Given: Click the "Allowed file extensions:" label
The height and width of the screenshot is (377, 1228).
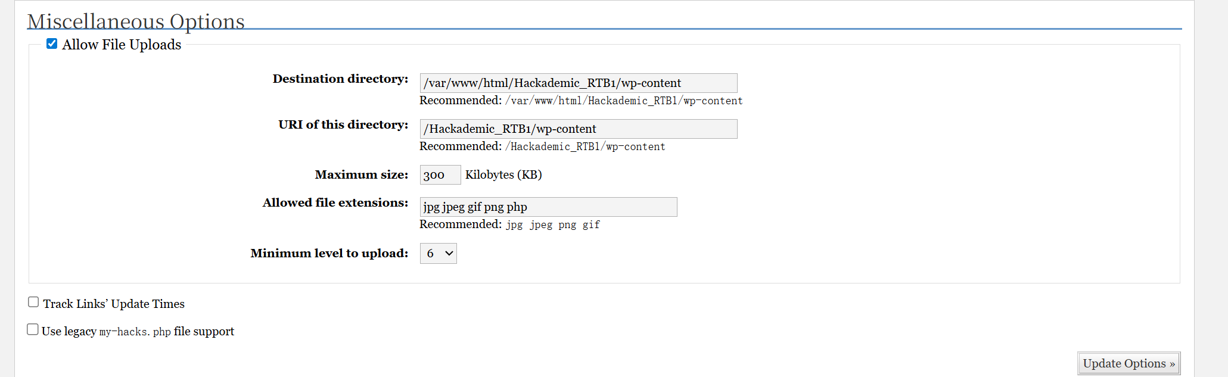Looking at the screenshot, I should tap(335, 202).
